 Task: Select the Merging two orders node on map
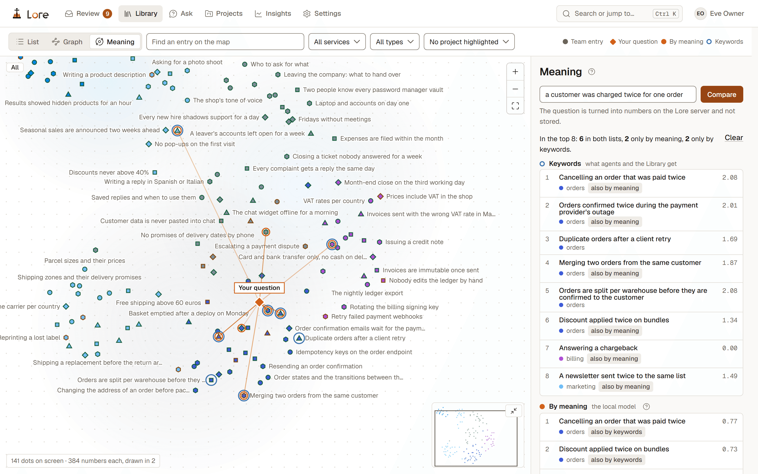244,395
